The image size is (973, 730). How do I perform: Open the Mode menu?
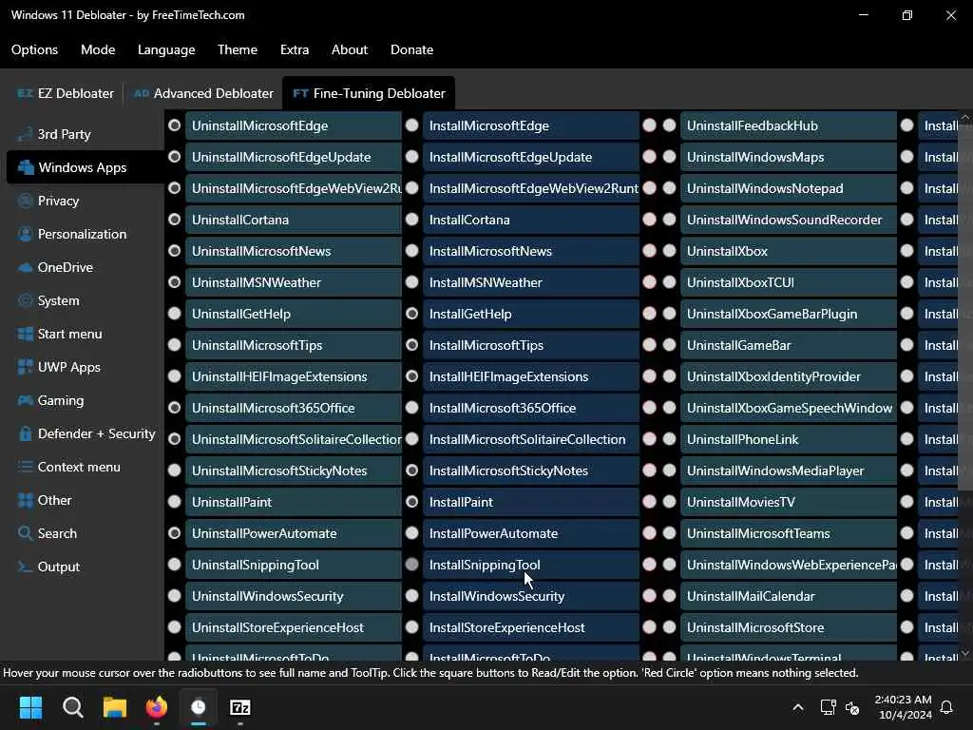pyautogui.click(x=98, y=49)
